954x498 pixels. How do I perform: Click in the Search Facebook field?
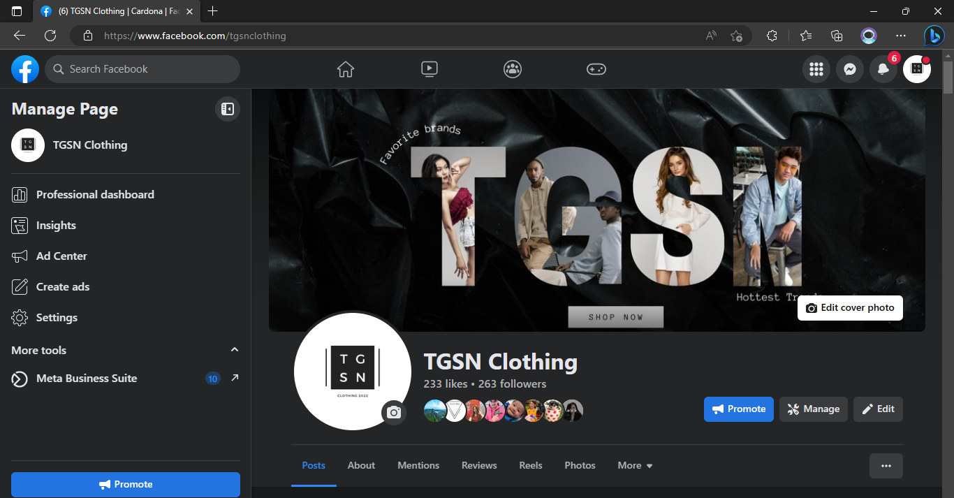pyautogui.click(x=142, y=69)
